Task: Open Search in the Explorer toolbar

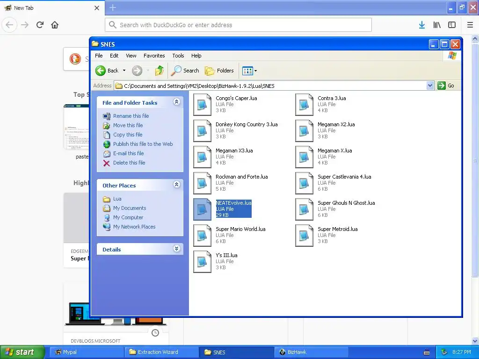Action: [185, 71]
